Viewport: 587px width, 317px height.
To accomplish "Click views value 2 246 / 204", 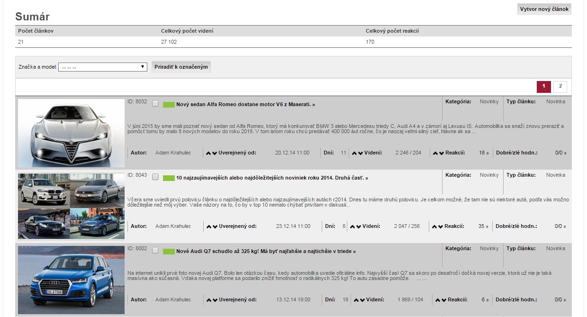I will point(408,153).
